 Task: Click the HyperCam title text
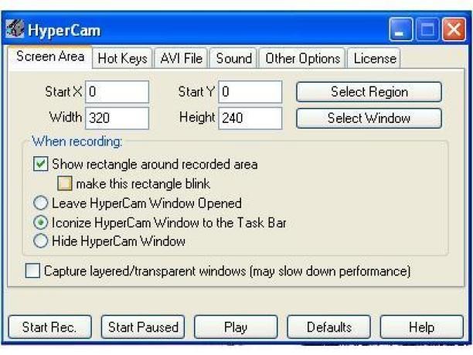tap(64, 30)
